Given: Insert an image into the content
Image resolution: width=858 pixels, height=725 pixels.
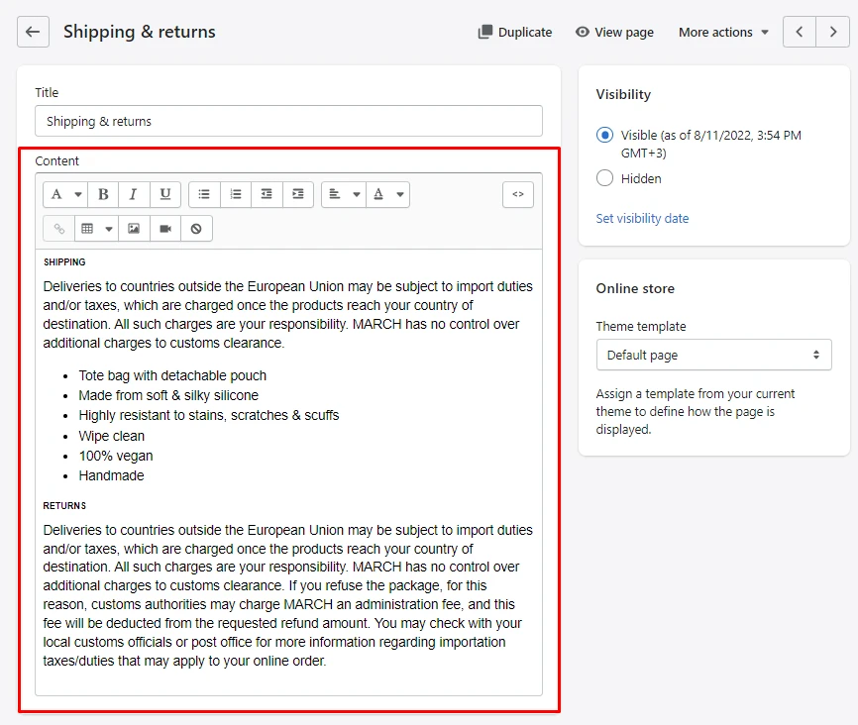Looking at the screenshot, I should [134, 229].
